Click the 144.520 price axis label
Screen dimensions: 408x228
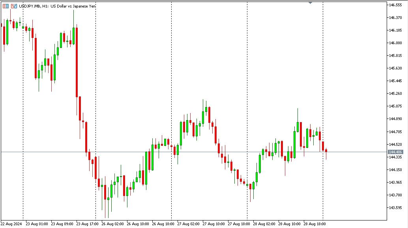(395, 144)
